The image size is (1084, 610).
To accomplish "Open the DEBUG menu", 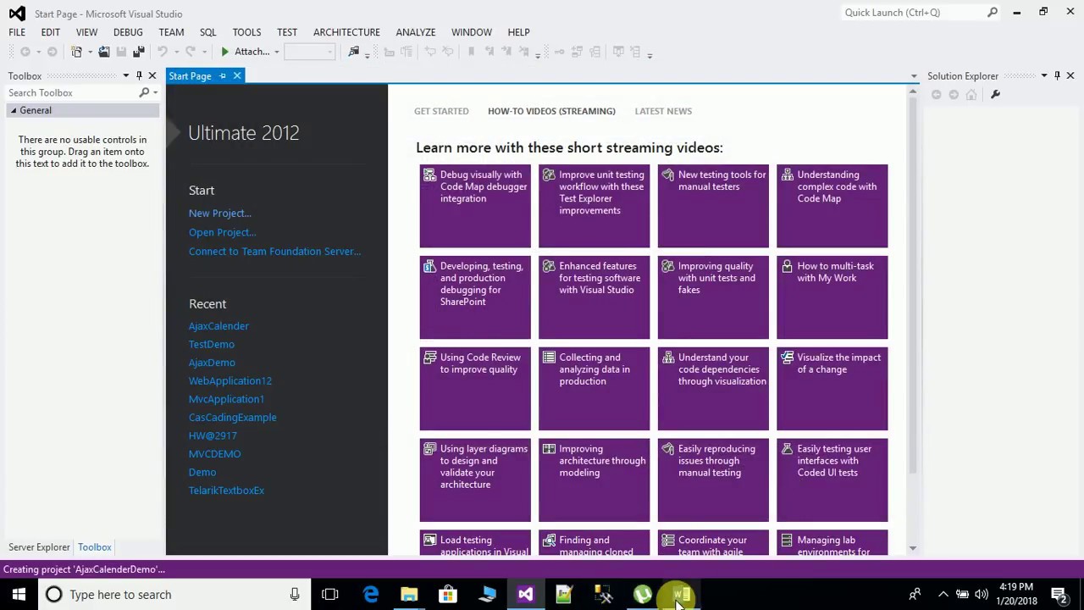I will [x=128, y=32].
